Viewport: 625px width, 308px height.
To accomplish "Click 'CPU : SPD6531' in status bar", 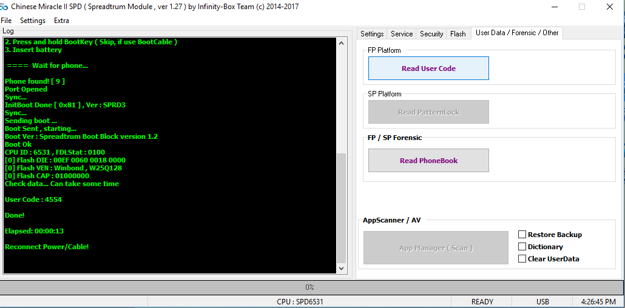I will click(300, 301).
